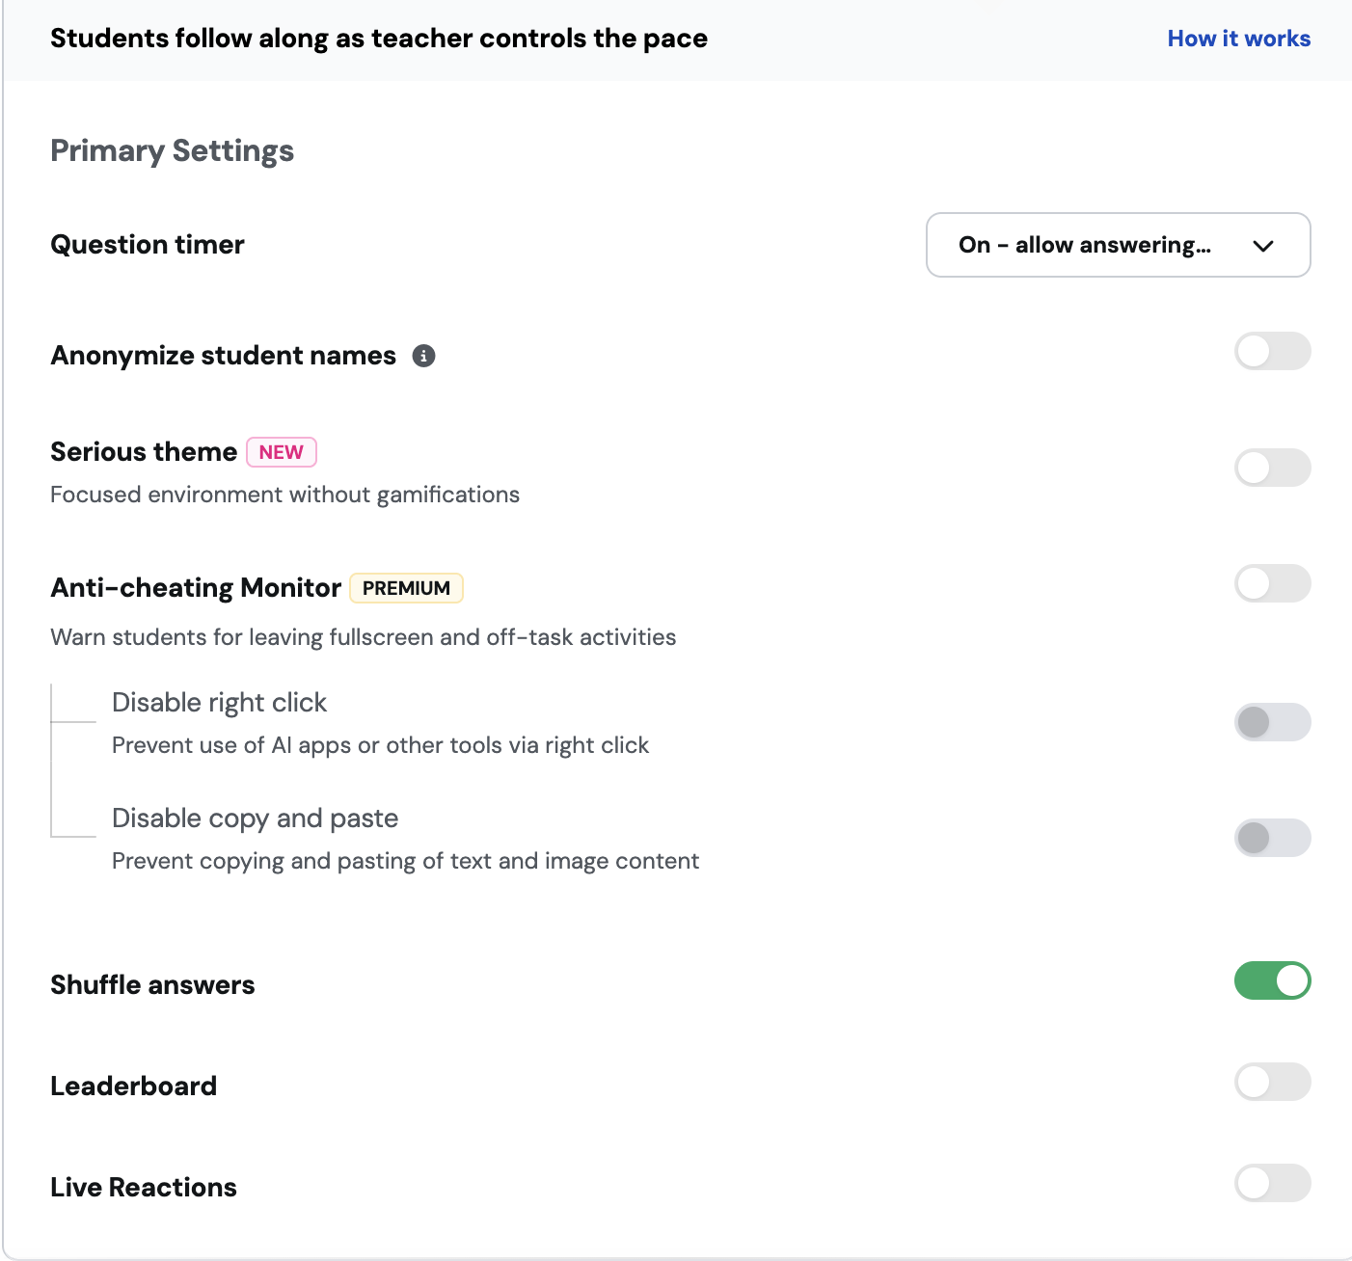Viewport: 1352px width, 1261px height.
Task: Click the NEW badge next to Serious theme
Action: (x=282, y=452)
